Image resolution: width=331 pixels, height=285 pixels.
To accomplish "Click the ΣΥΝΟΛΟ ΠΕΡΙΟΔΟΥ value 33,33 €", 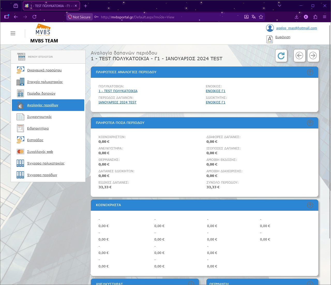I will point(213,187).
